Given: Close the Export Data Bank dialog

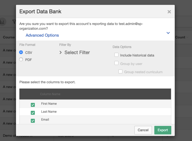Looking at the screenshot, I should coord(169,12).
